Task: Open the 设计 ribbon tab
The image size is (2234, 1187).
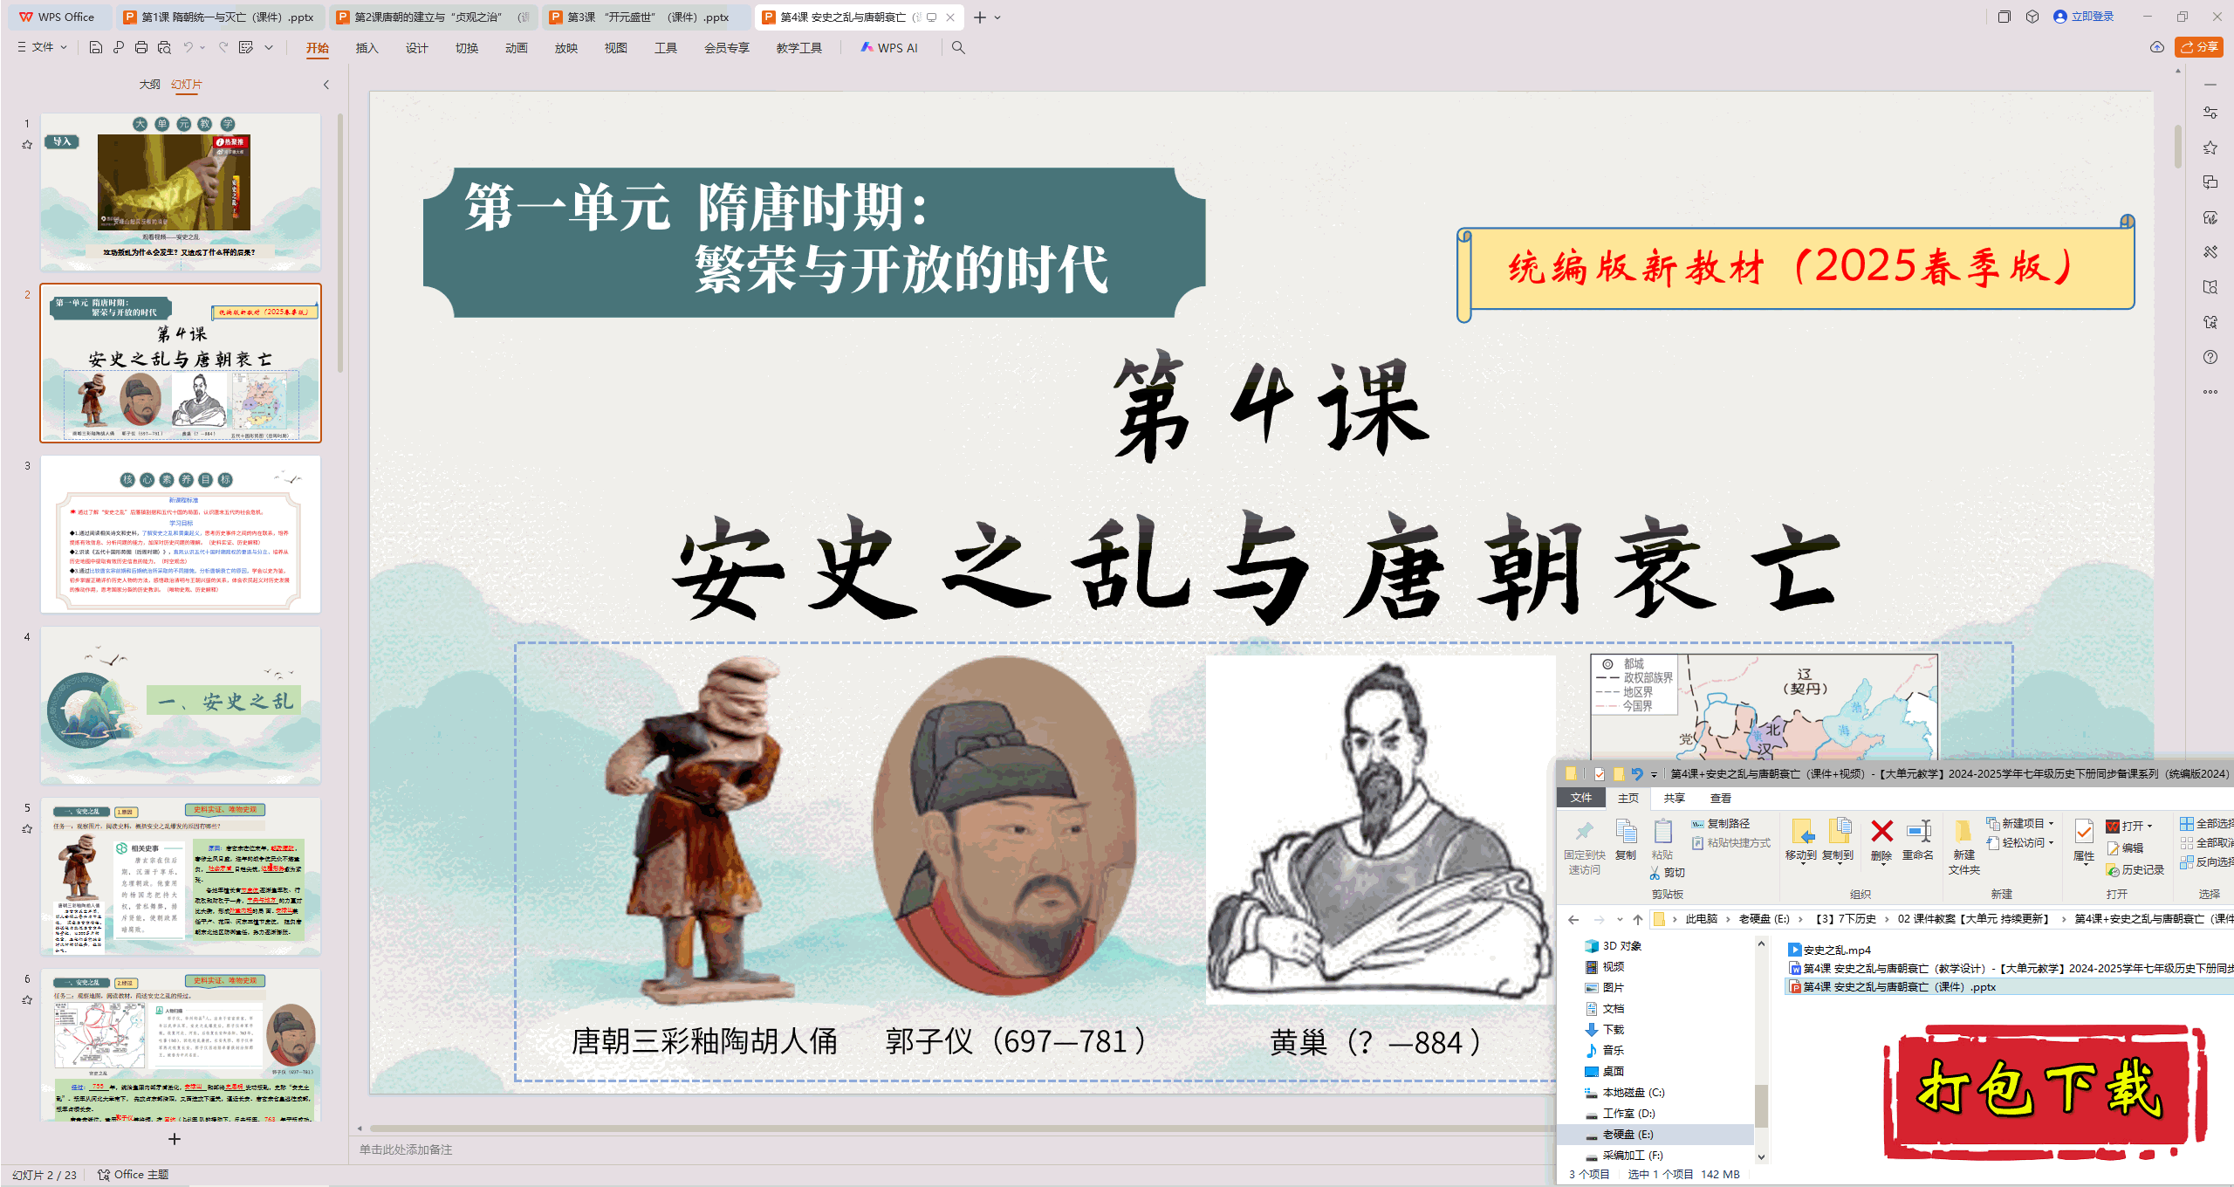Action: [x=417, y=48]
